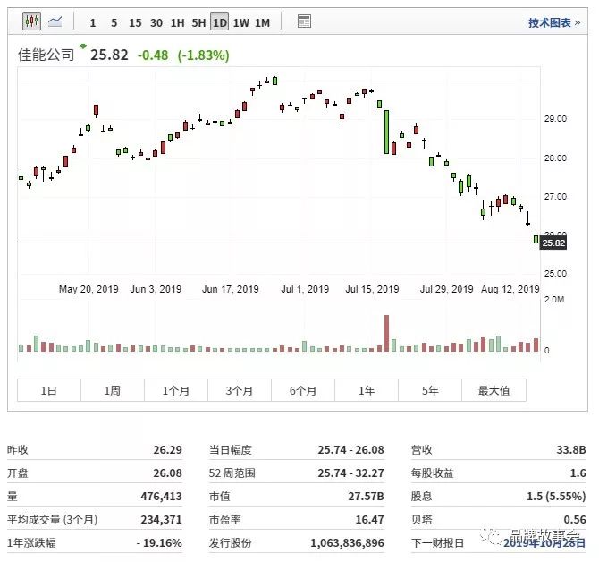Switch the interval to 1M
The image size is (599, 562).
tap(262, 22)
